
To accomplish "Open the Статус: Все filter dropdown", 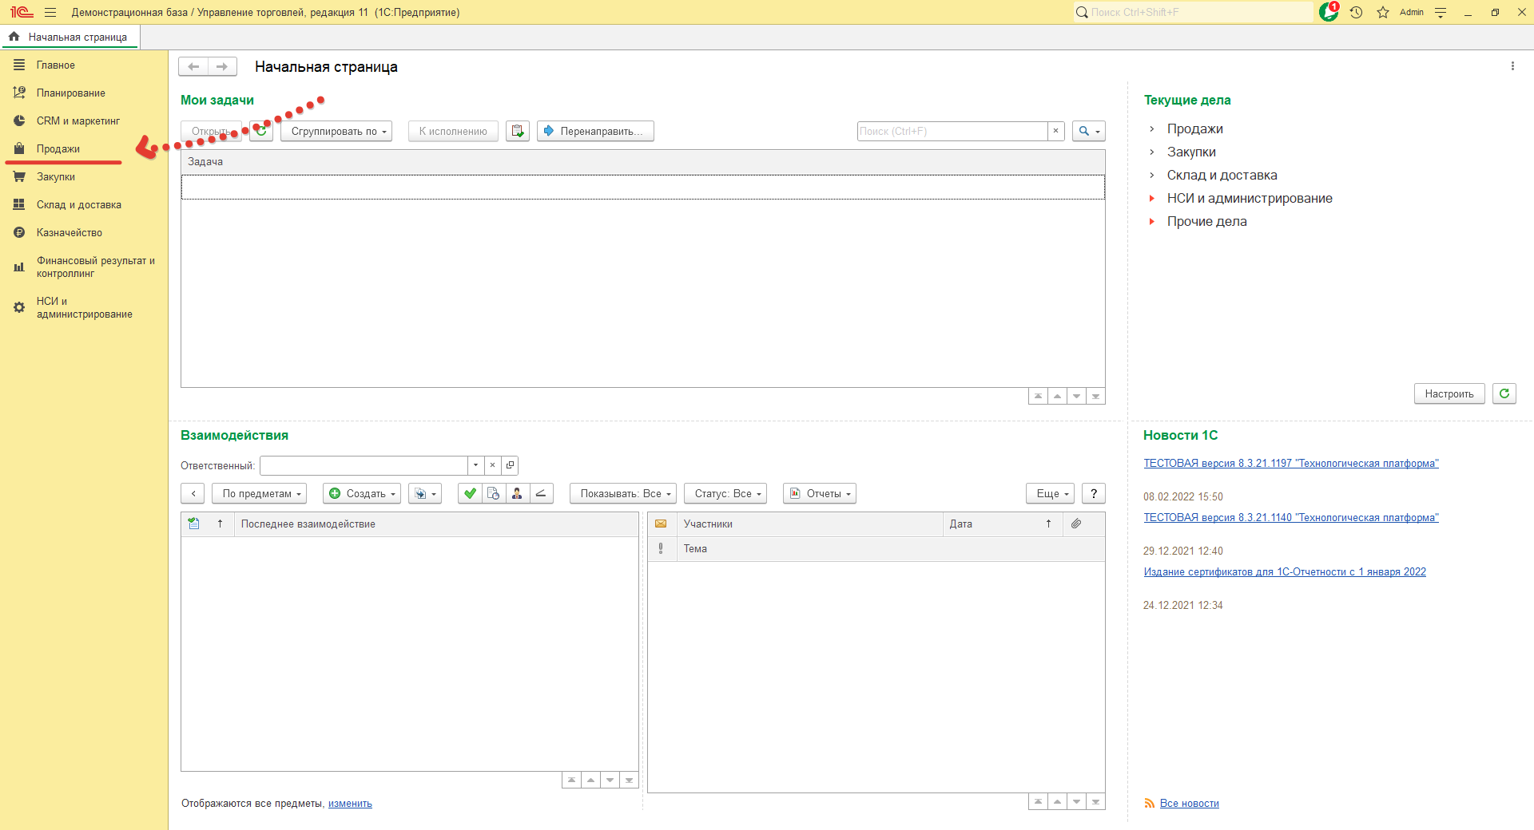I will pos(725,493).
